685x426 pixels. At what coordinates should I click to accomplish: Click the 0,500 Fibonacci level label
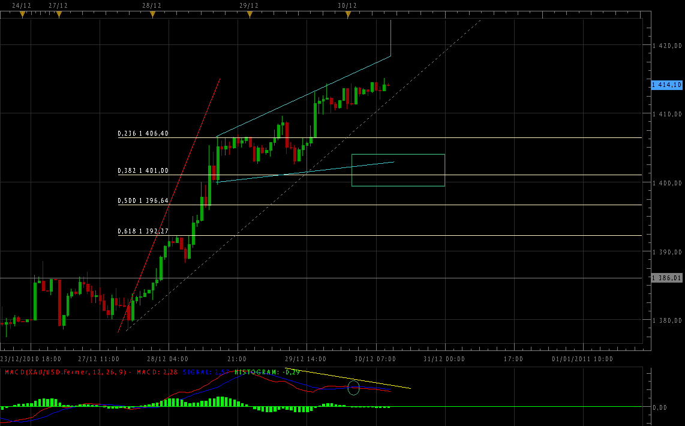click(x=143, y=201)
